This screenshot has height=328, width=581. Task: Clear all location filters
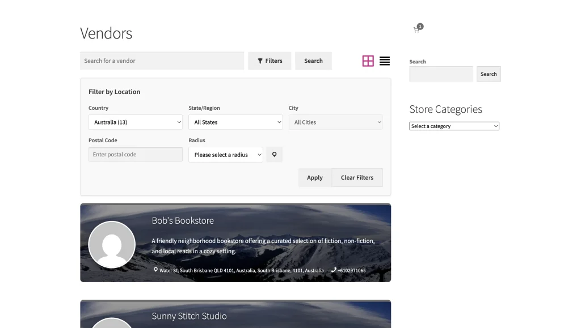(357, 177)
